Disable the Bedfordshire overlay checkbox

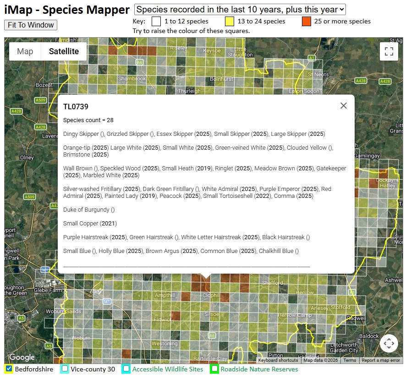click(7, 369)
